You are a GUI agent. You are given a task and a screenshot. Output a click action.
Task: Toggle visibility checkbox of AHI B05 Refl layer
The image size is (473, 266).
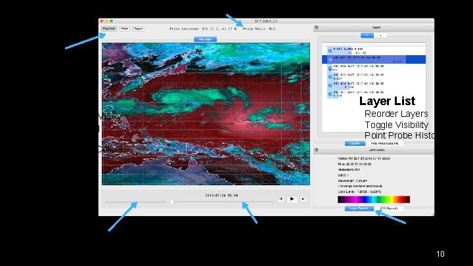330,77
